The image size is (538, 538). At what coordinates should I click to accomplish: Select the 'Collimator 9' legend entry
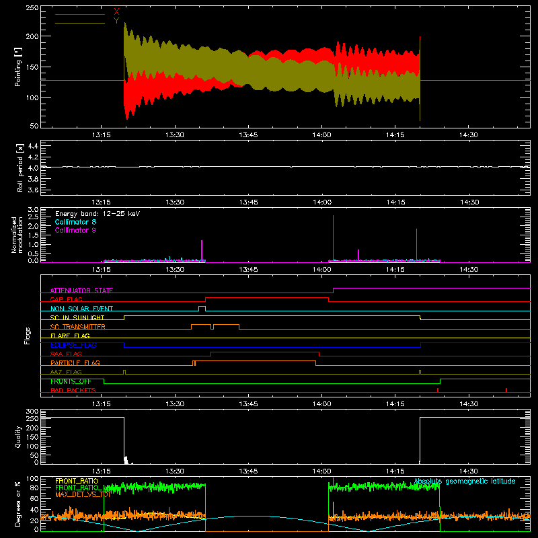point(75,230)
